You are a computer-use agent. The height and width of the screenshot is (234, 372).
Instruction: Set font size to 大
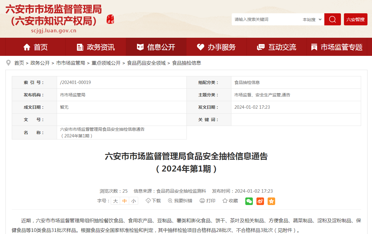116,201
